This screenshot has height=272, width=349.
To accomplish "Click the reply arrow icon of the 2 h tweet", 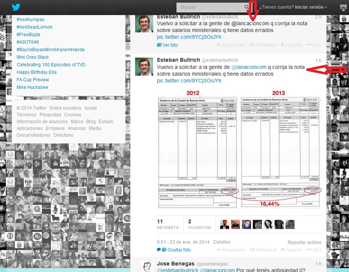I will 218,45.
